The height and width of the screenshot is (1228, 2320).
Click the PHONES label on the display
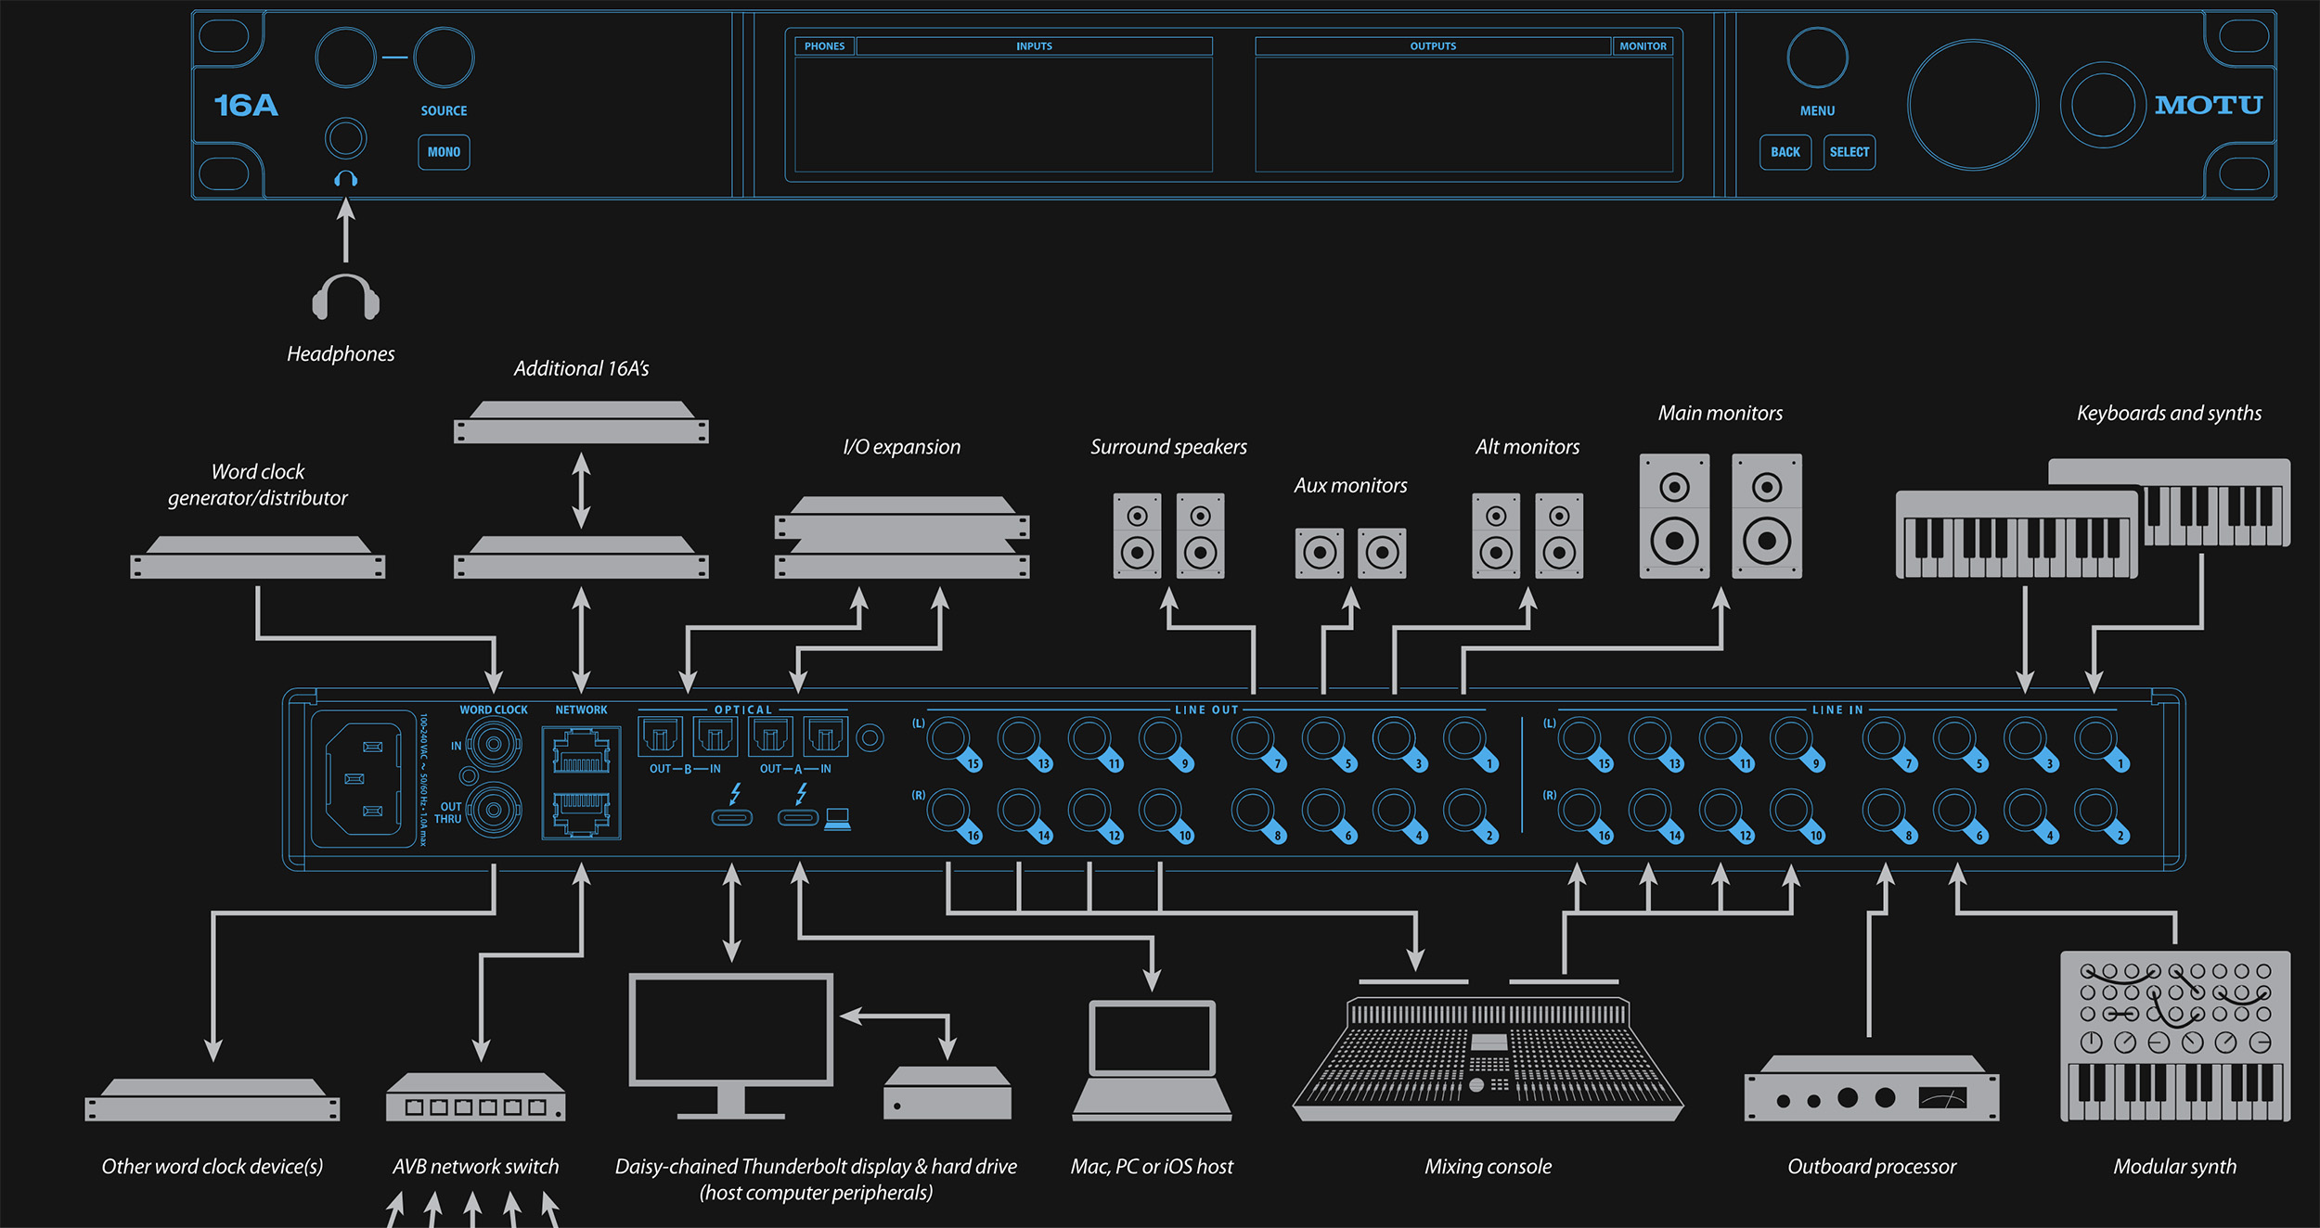[x=824, y=45]
